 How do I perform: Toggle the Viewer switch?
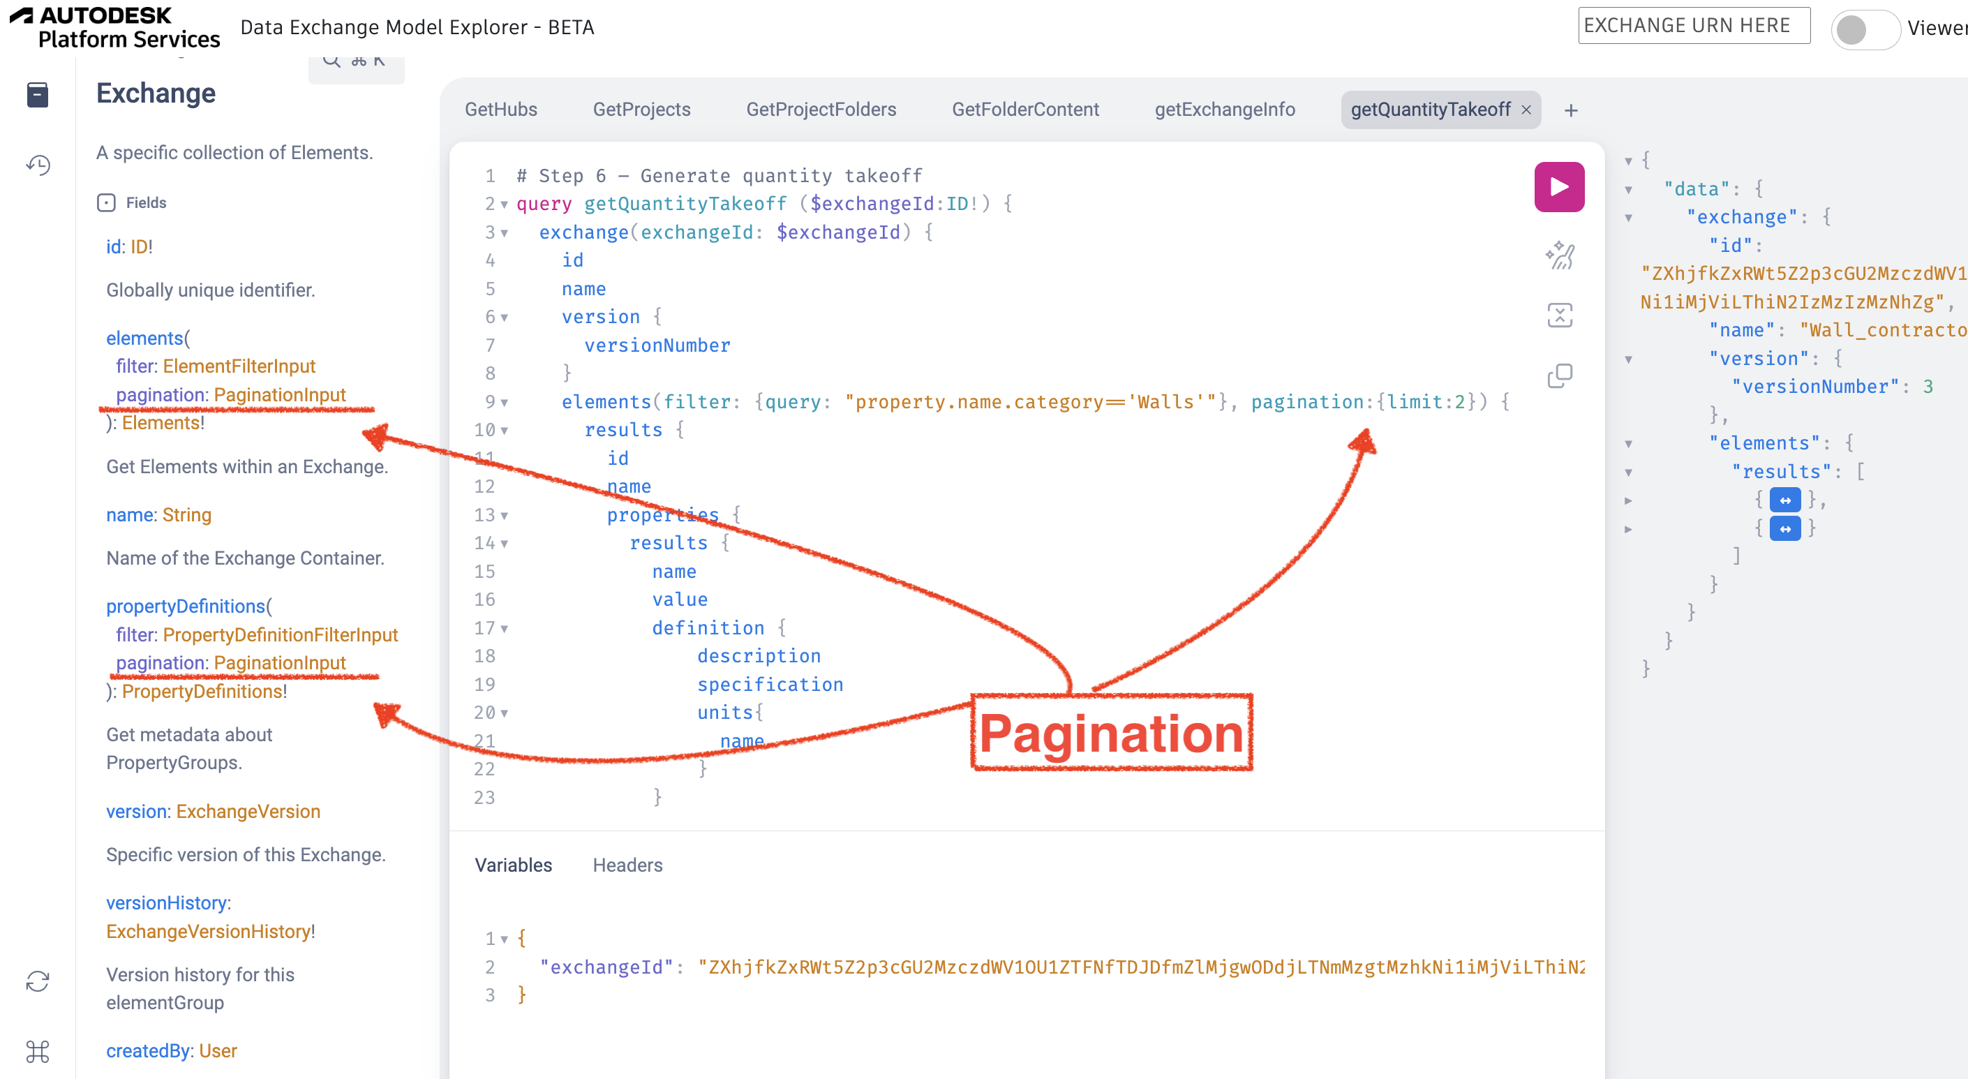[x=1865, y=29]
